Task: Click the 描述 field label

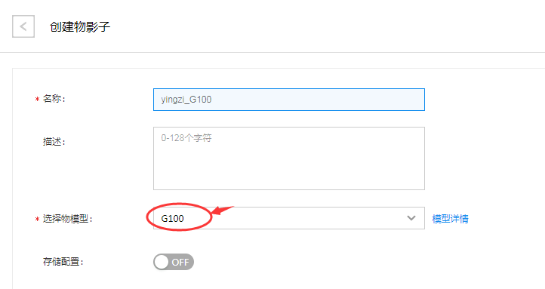Action: click(x=54, y=141)
